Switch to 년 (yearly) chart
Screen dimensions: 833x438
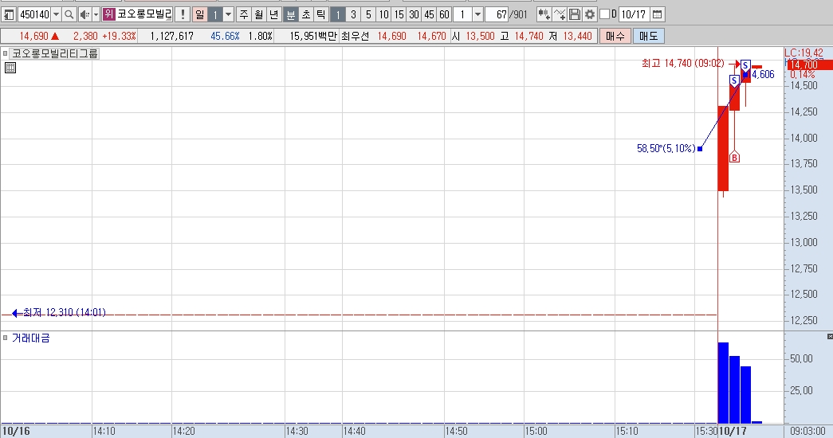click(273, 14)
